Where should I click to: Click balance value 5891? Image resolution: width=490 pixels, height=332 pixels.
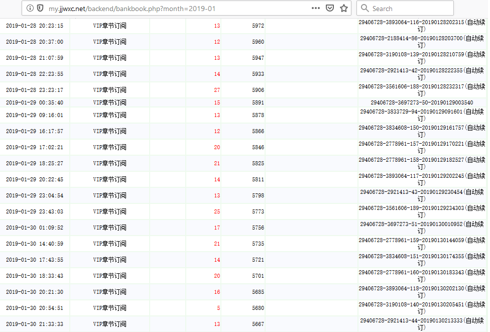coord(258,102)
